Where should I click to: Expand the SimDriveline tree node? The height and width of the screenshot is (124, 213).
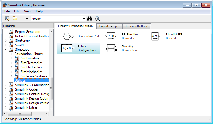pos(12,58)
